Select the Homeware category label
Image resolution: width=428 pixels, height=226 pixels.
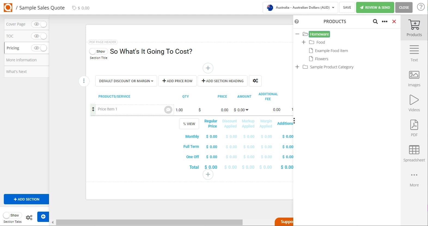point(319,34)
